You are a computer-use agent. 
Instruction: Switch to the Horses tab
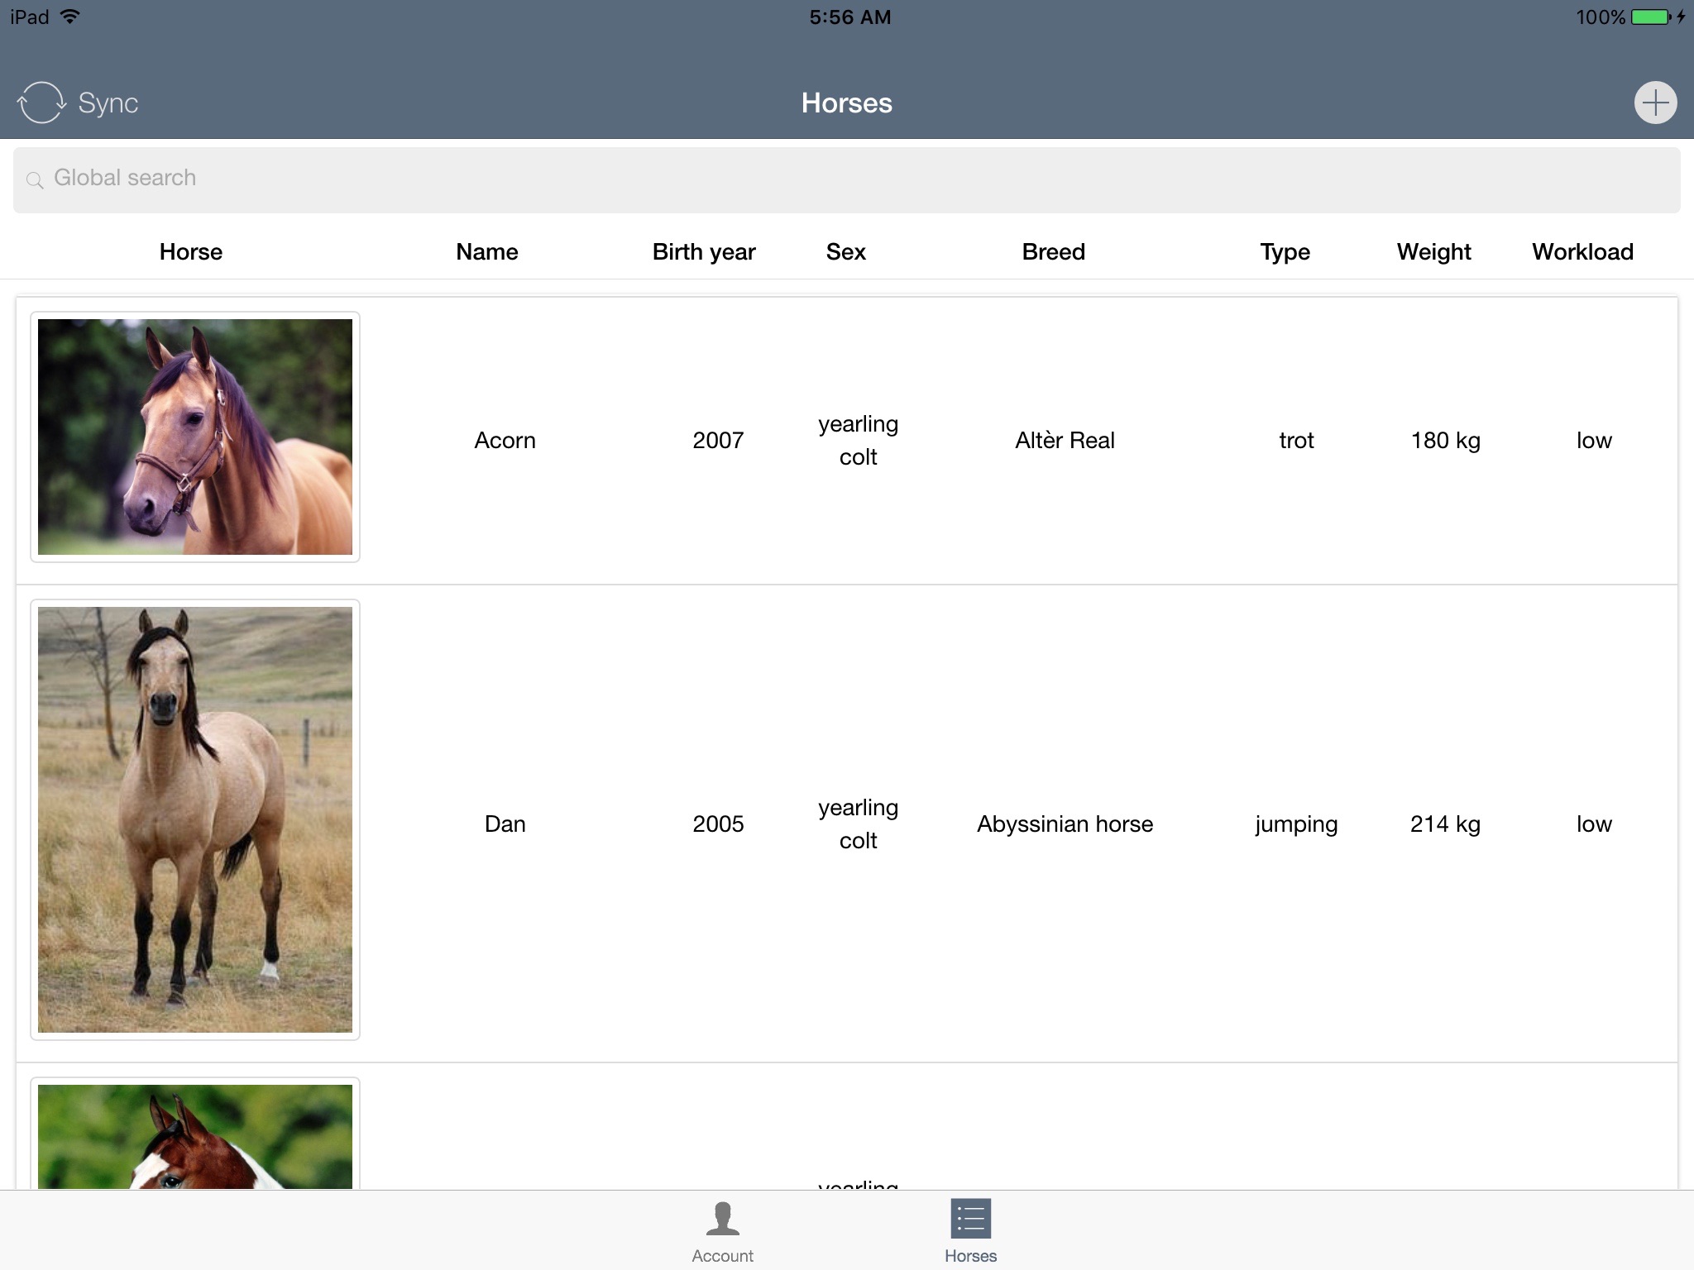(x=969, y=1230)
